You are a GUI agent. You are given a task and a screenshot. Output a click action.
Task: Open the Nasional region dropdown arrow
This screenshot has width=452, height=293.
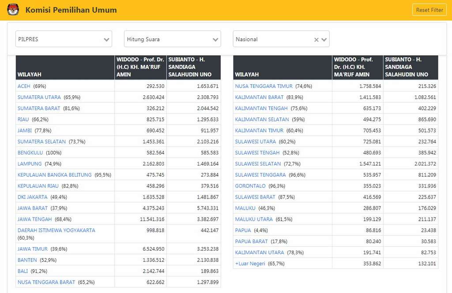(324, 39)
